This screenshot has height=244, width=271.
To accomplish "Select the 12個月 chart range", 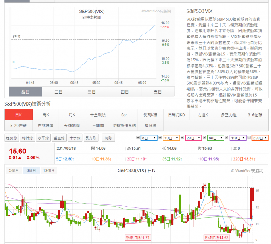I will pyautogui.click(x=48, y=170).
